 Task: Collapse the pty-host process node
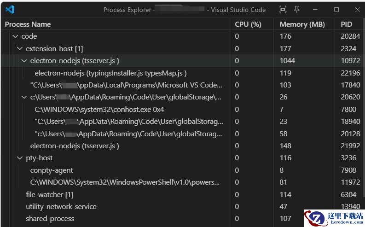[20, 158]
